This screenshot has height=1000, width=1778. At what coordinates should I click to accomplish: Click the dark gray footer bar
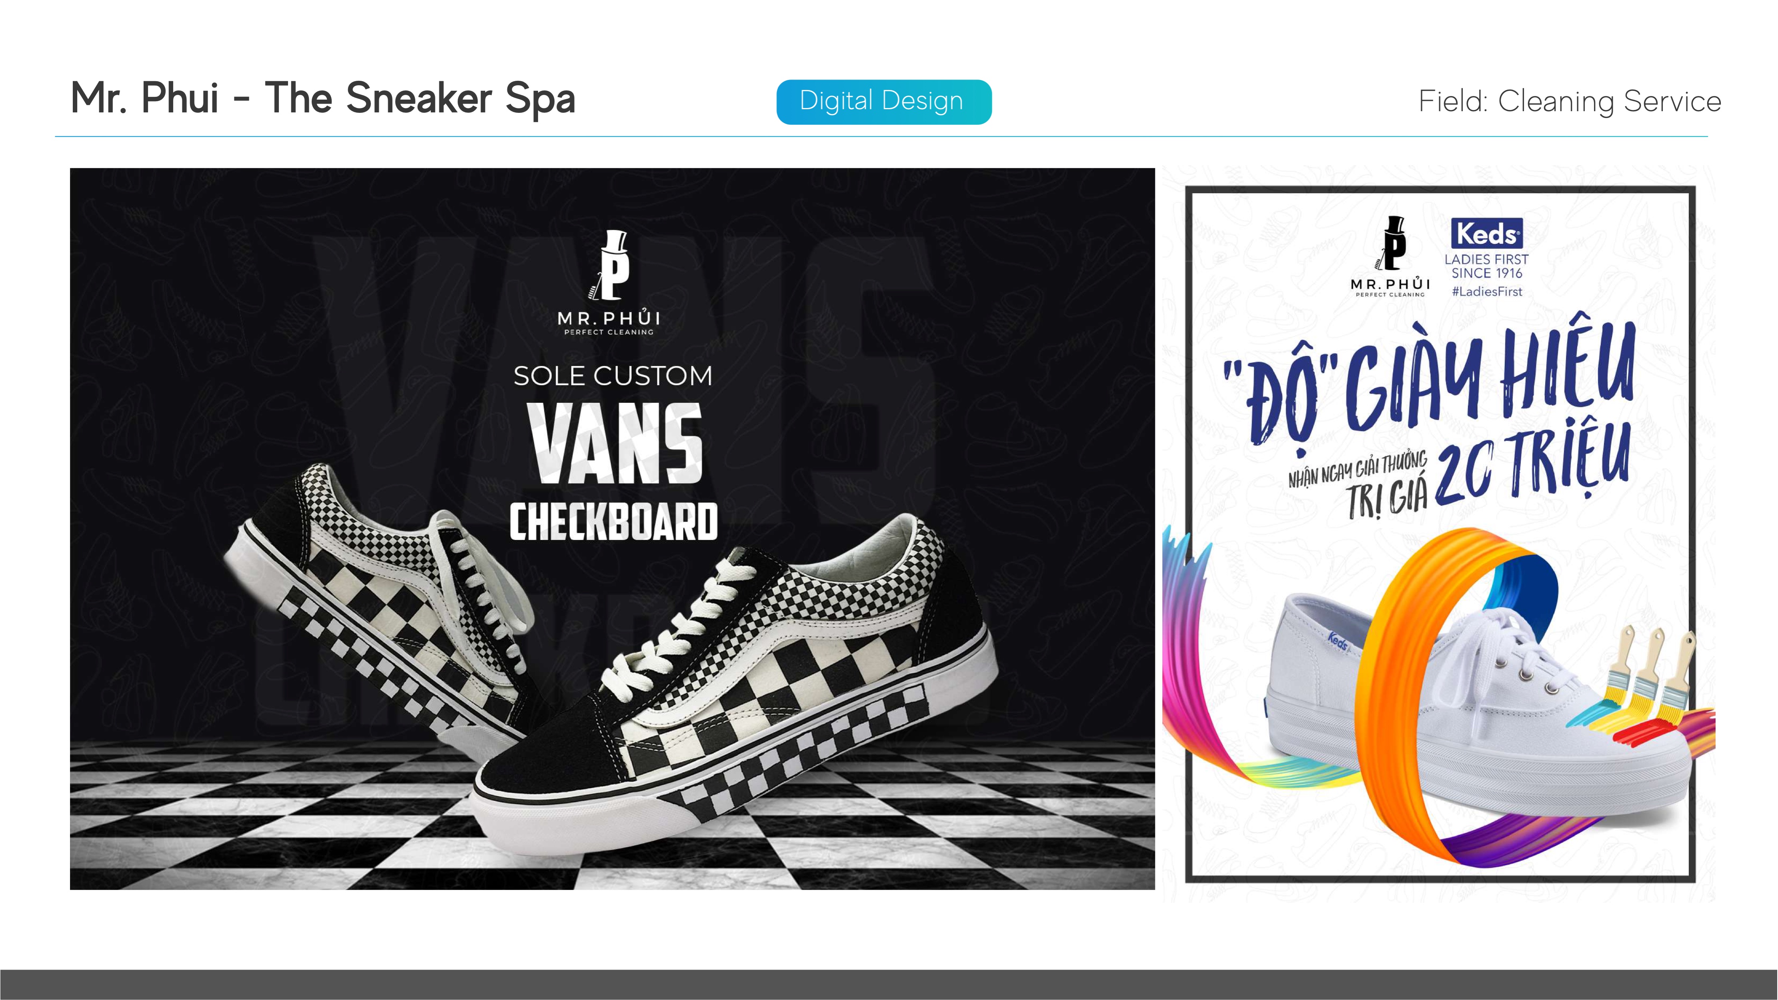point(889,985)
